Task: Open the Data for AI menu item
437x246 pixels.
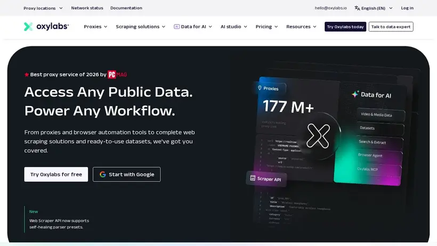Action: 193,27
